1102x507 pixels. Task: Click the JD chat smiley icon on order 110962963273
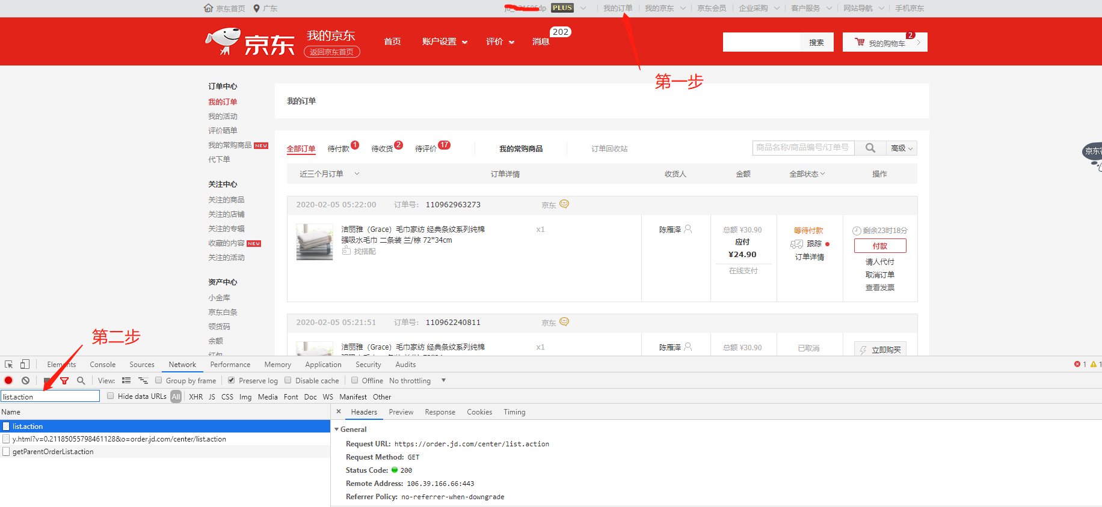click(564, 204)
